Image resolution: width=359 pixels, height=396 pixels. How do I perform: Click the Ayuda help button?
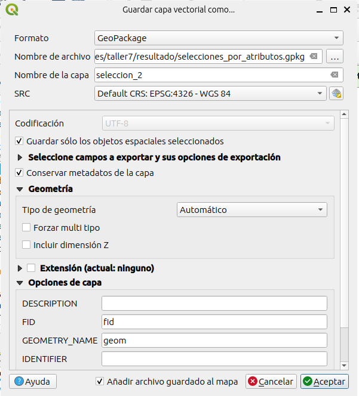32,381
